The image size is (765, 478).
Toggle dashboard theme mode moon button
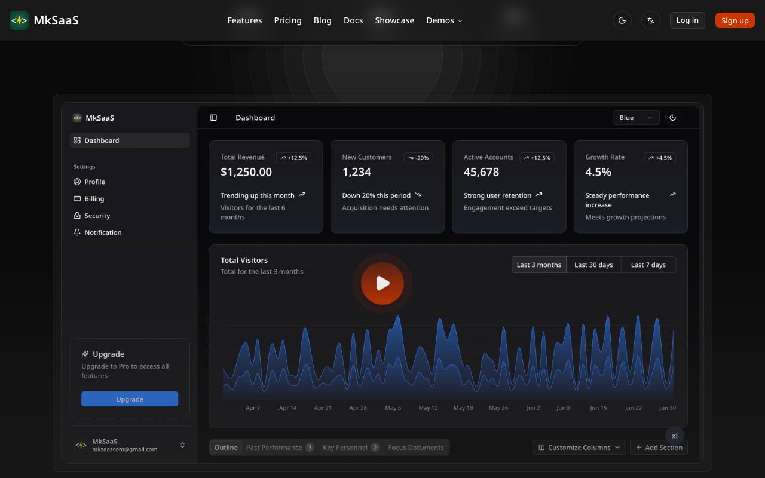(673, 118)
